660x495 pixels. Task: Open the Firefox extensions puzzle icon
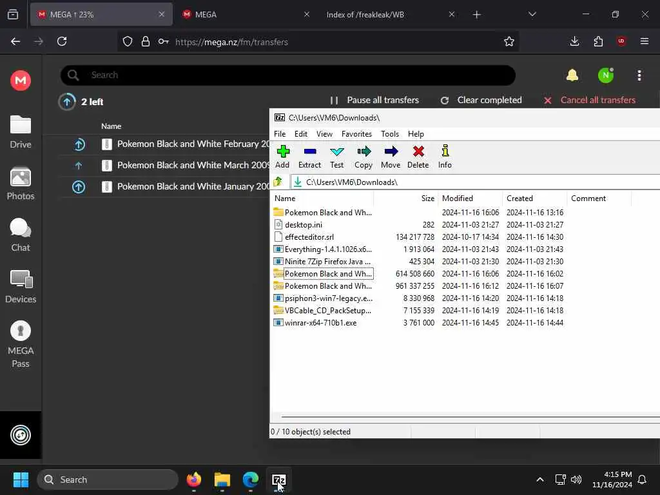pos(598,41)
